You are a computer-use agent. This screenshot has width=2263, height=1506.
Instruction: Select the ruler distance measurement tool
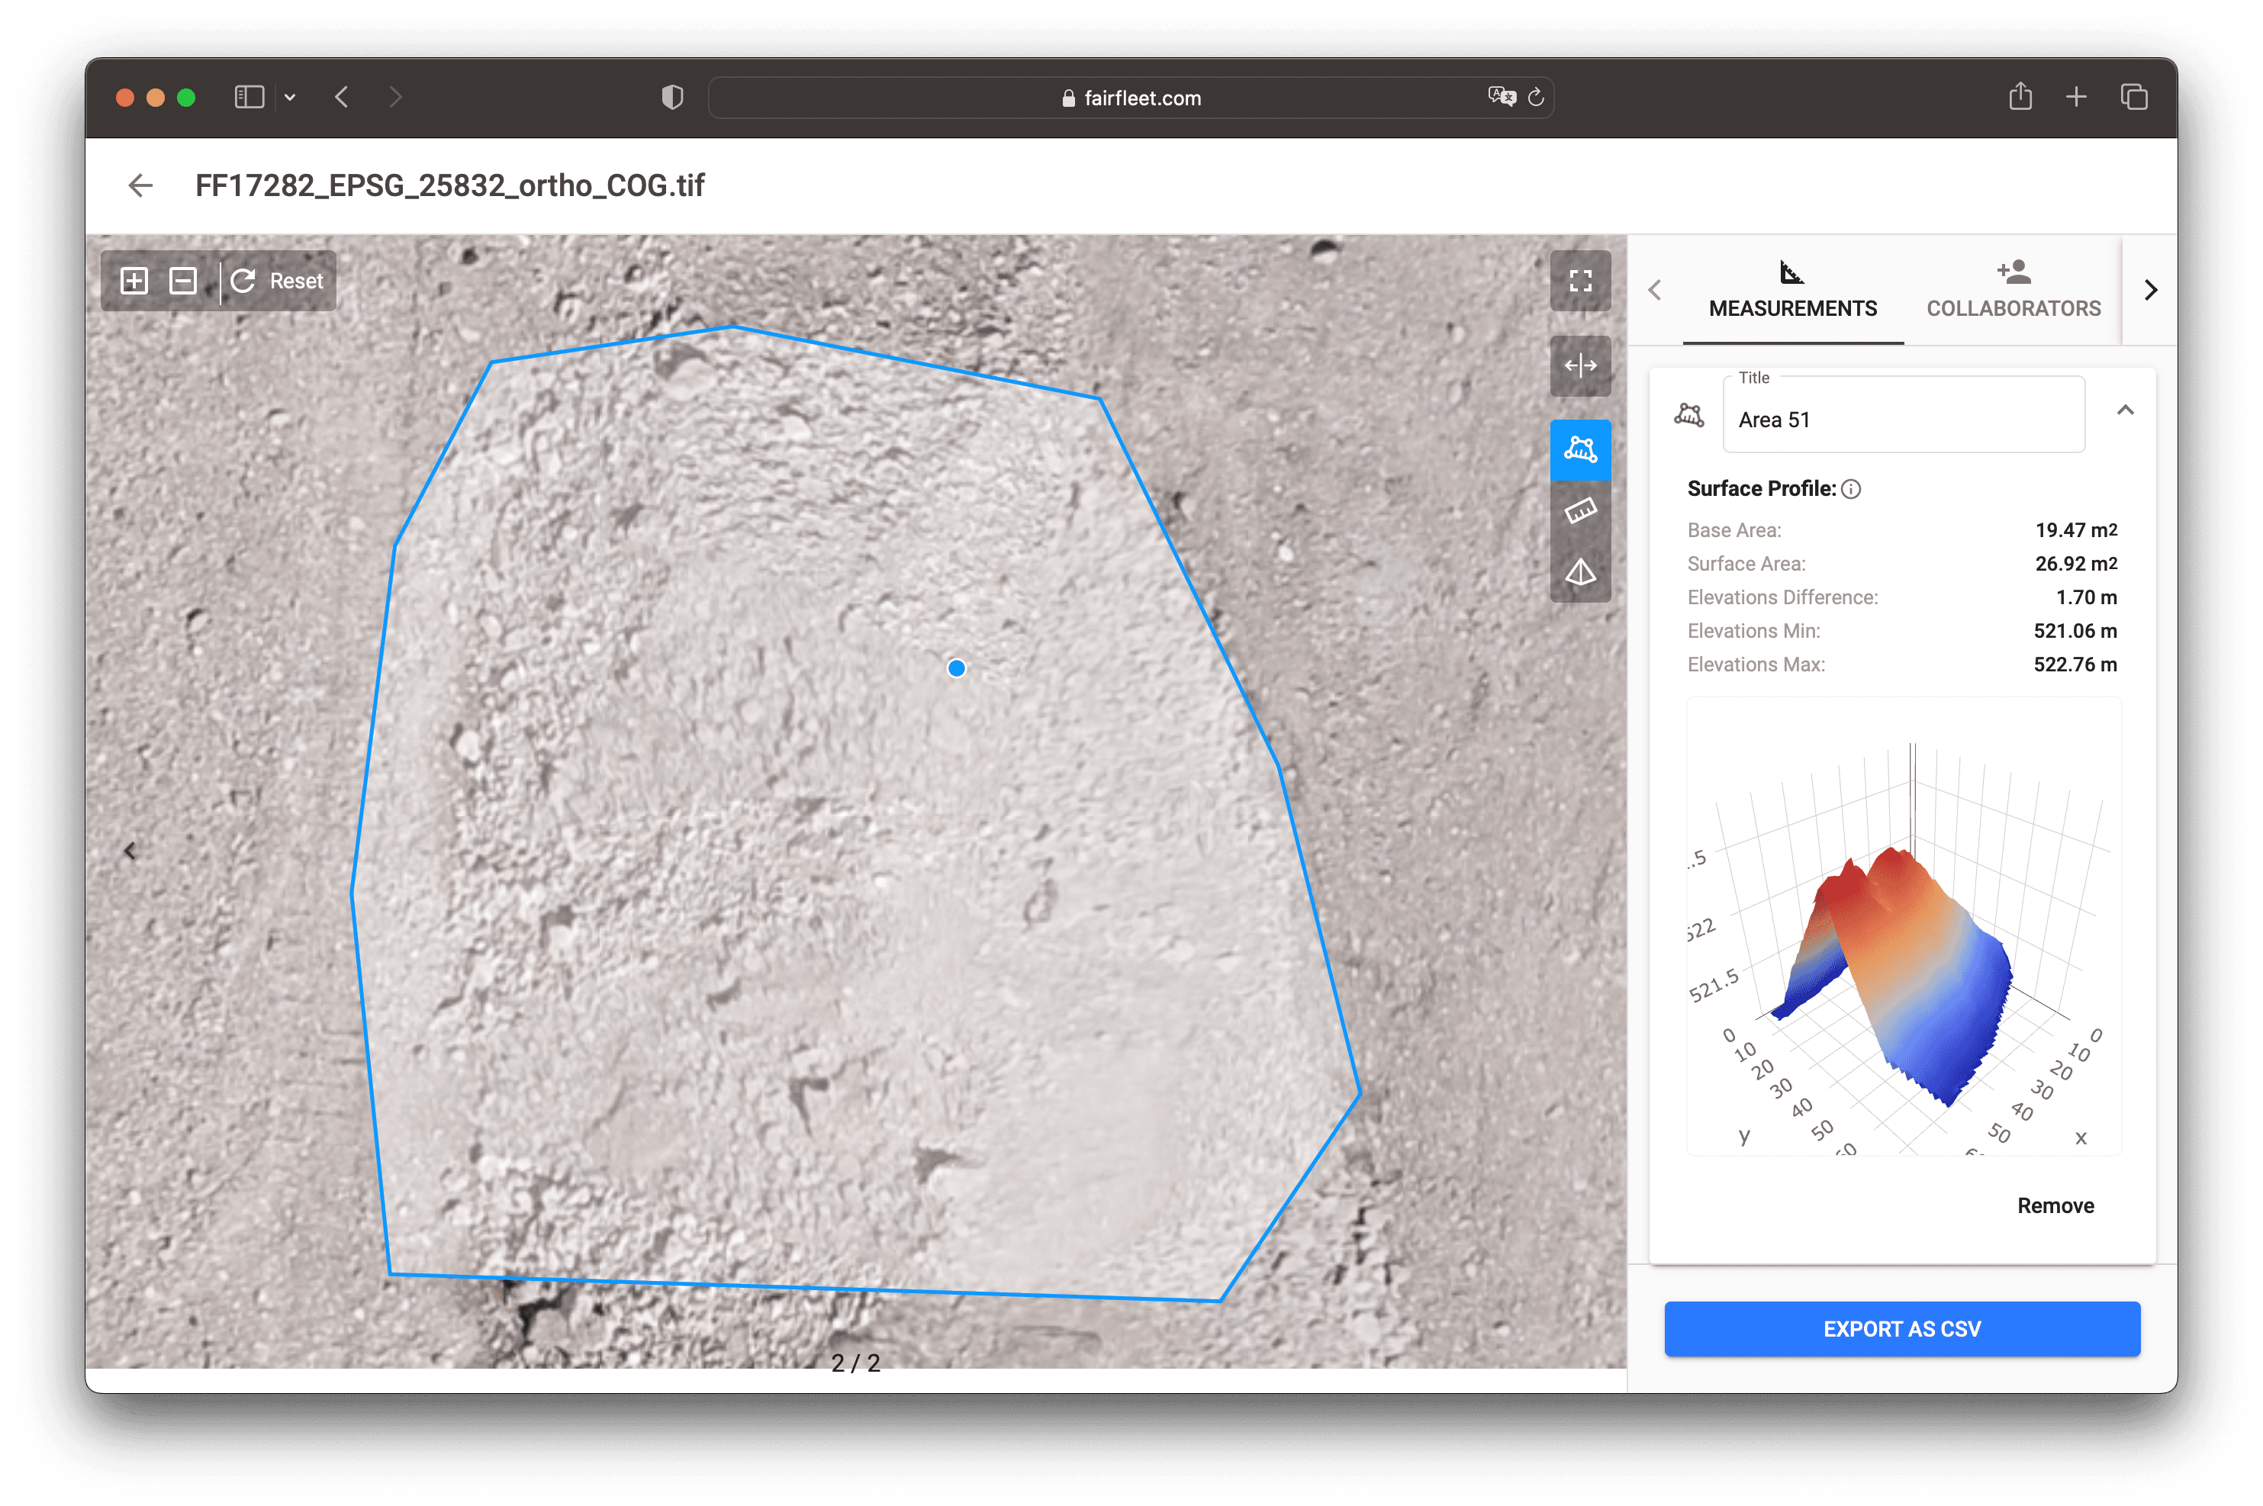click(x=1580, y=510)
